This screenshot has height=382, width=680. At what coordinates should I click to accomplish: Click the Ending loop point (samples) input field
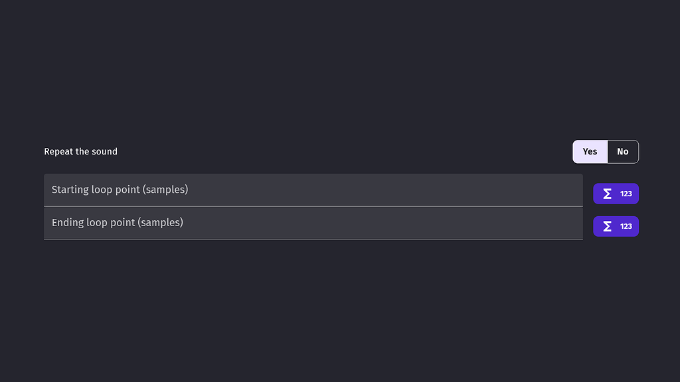pyautogui.click(x=266, y=222)
